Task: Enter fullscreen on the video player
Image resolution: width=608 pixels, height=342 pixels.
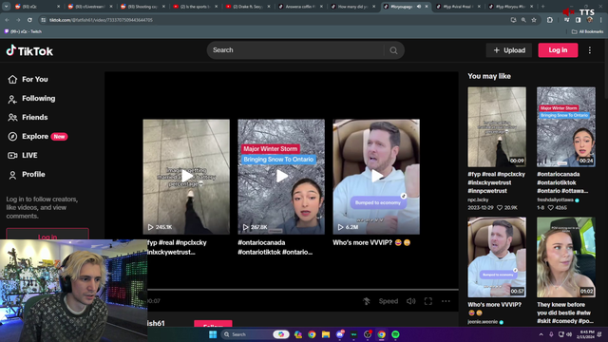Action: [x=428, y=301]
